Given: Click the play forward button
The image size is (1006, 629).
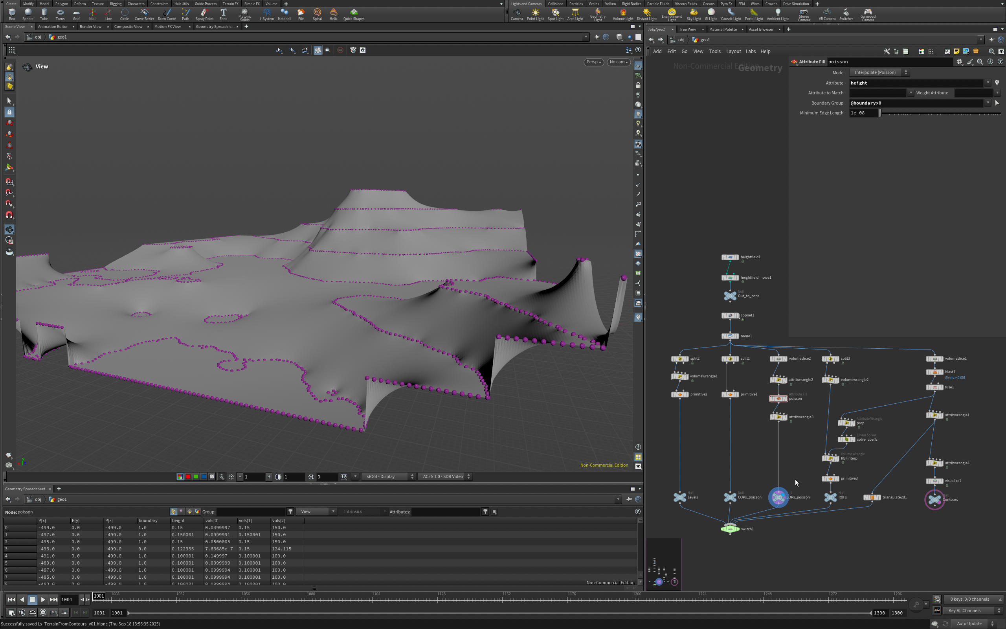Looking at the screenshot, I should pos(43,600).
